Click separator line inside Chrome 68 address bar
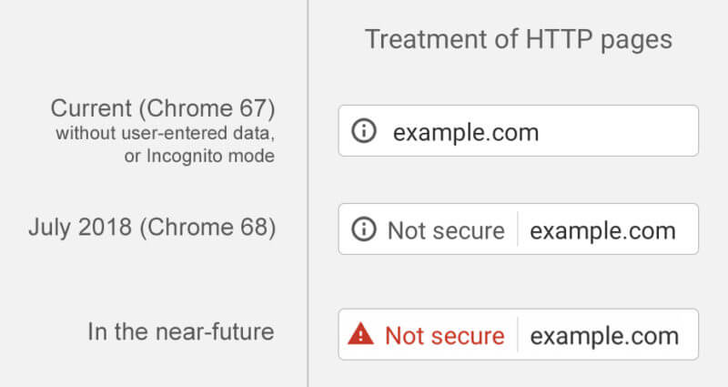The image size is (728, 387). (x=518, y=229)
